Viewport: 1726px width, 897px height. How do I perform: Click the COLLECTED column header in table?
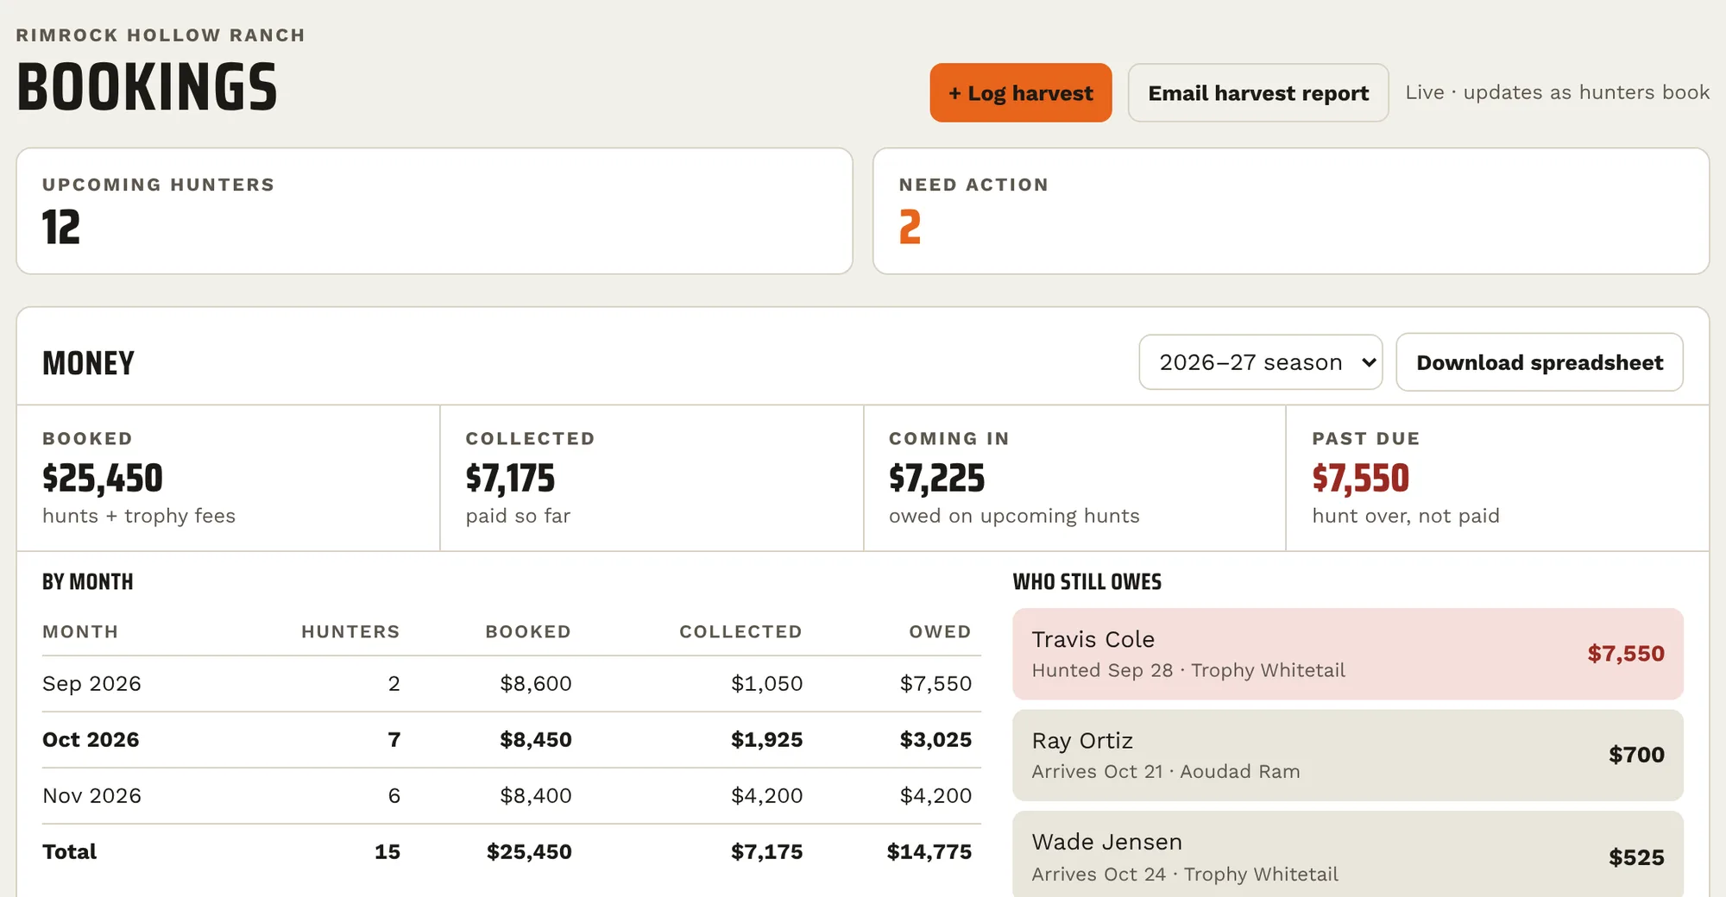coord(740,631)
